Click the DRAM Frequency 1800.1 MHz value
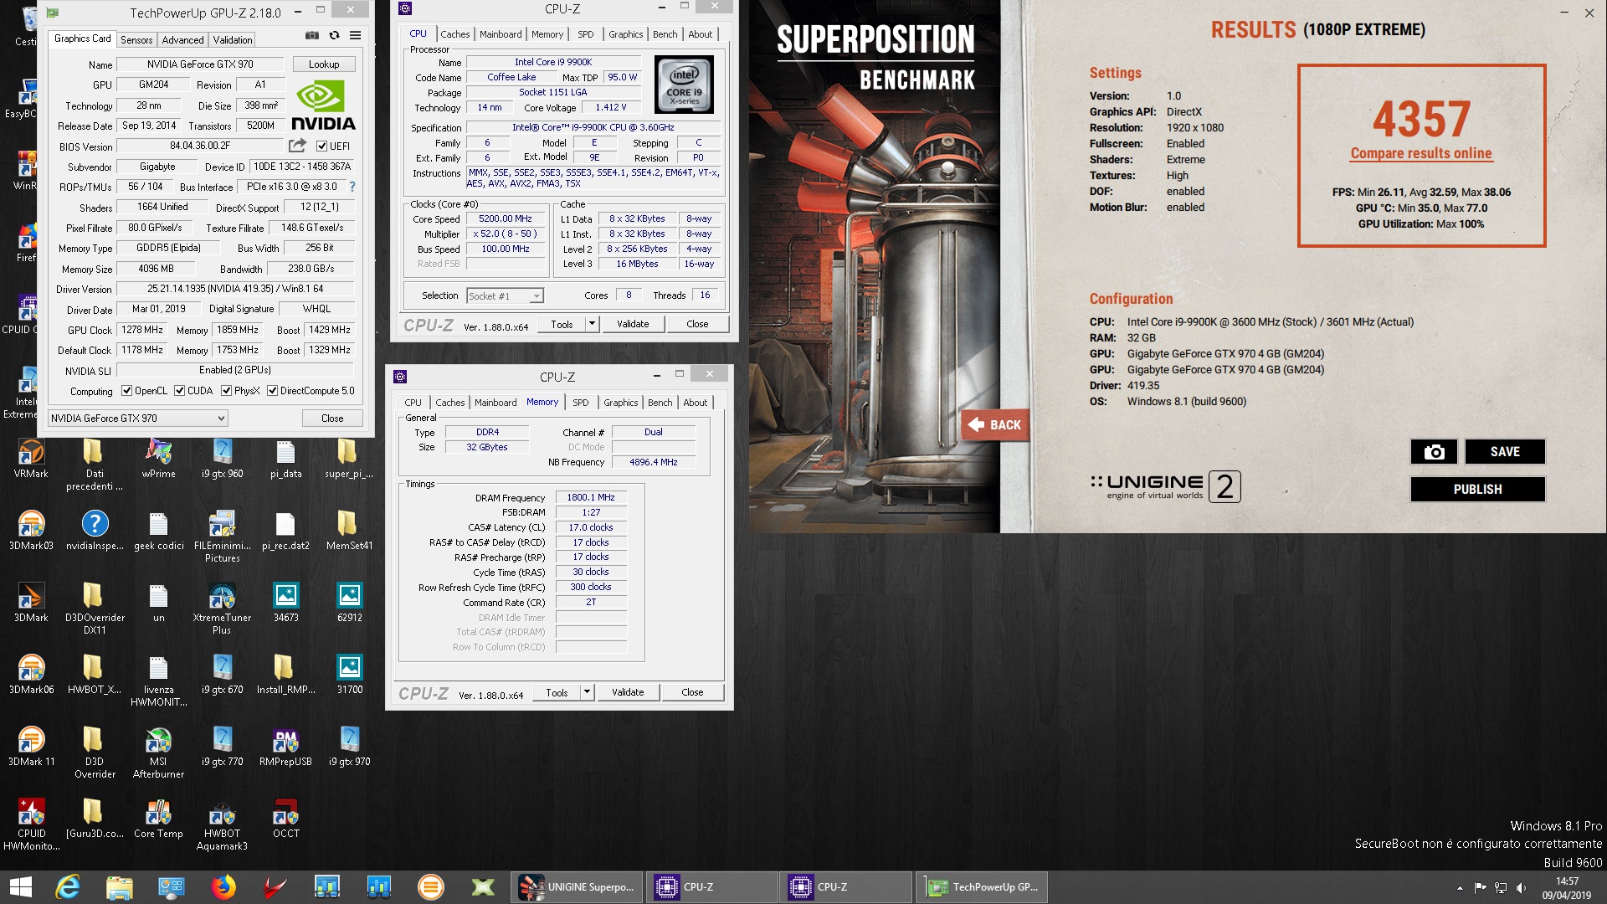 [x=591, y=497]
